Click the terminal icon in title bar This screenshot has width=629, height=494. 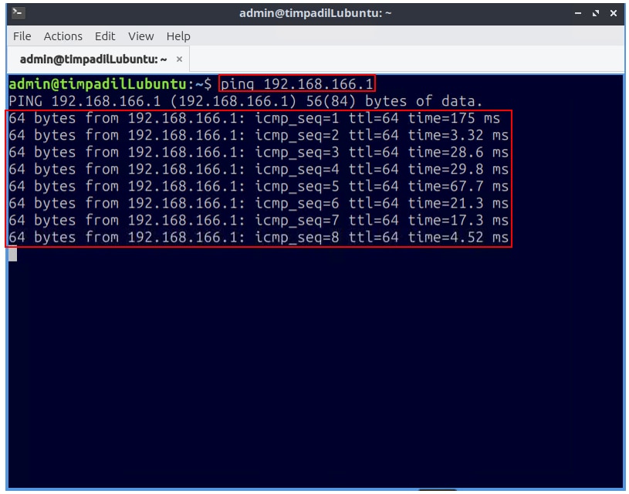tap(19, 13)
